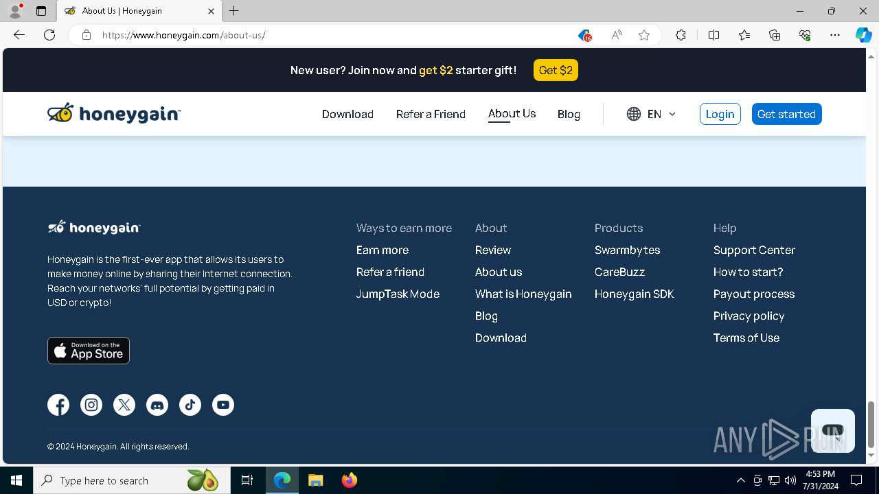Open the chat widget bubble
Viewport: 879px width, 494px height.
833,431
